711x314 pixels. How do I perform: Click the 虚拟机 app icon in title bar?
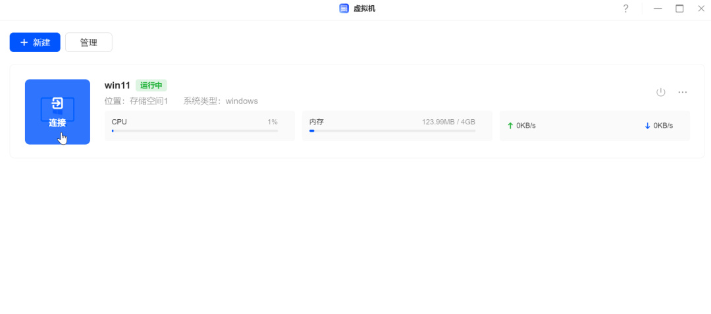(x=344, y=9)
